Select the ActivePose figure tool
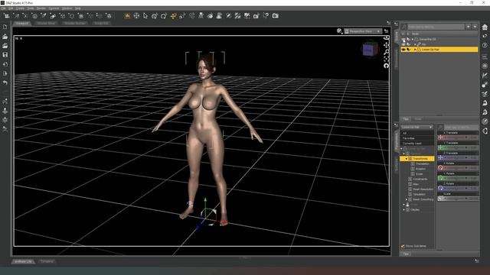This screenshot has width=490, height=275. pos(201,15)
